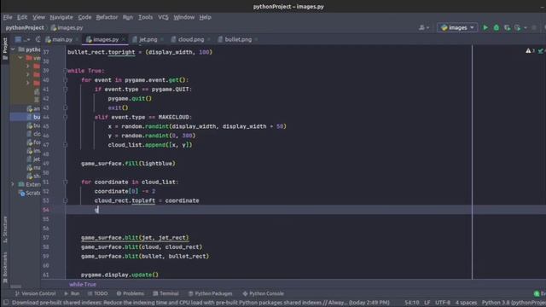Close the images.py tab
Viewport: 546px width, 307px height.
pos(123,39)
